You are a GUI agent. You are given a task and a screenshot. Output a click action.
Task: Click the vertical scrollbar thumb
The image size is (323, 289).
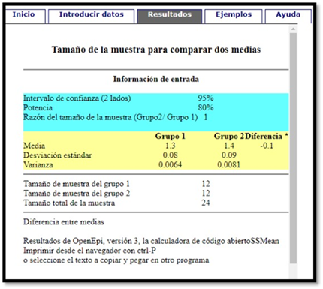[x=293, y=148]
